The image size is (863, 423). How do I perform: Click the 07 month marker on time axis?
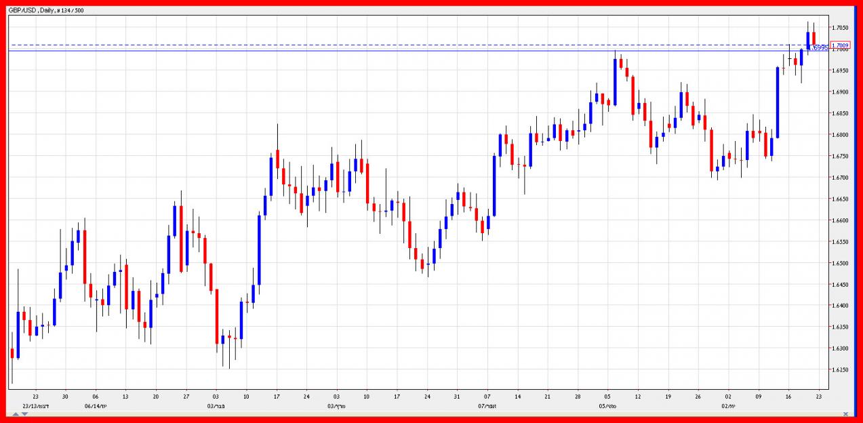487,406
